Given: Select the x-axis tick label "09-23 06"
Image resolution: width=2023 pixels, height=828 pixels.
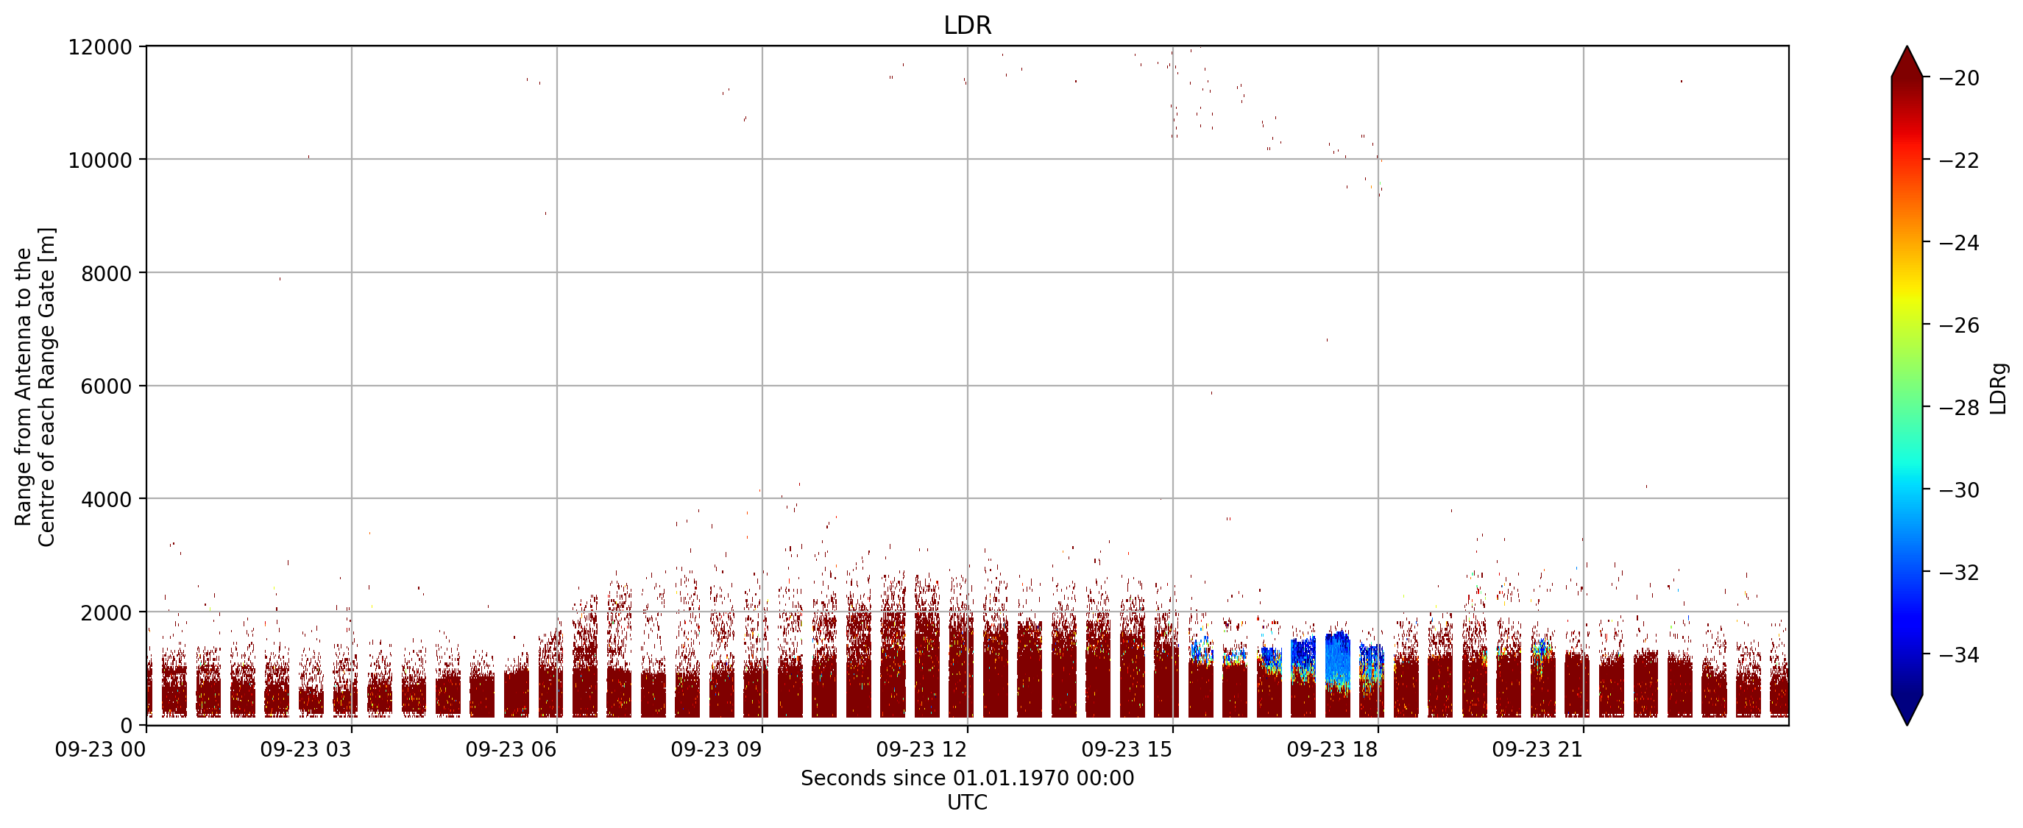Looking at the screenshot, I should click(511, 749).
